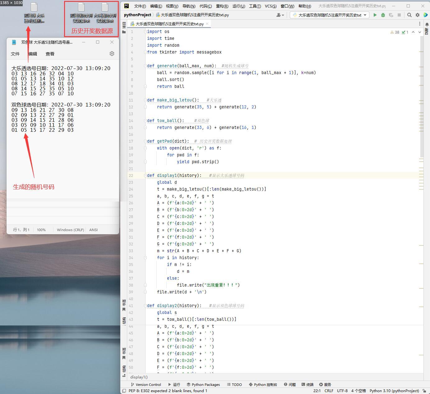Image resolution: width=430 pixels, height=394 pixels.
Task: Click the pythonProject breadcrumb
Action: pos(137,15)
